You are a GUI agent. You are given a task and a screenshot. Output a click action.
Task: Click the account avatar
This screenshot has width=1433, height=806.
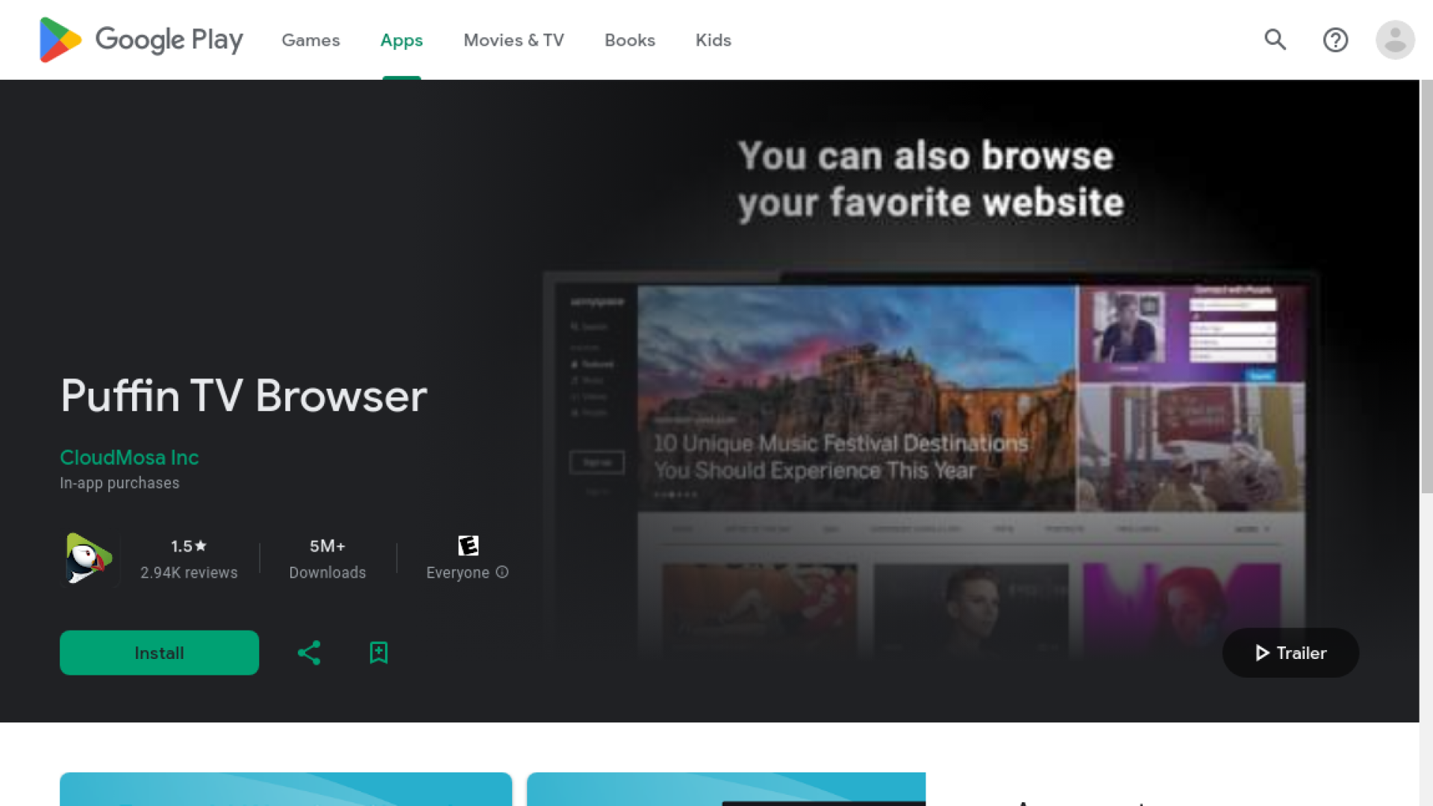[1395, 40]
